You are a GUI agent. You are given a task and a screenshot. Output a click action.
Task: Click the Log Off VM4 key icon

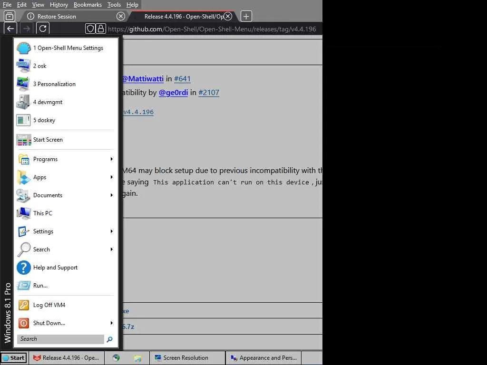pos(24,305)
